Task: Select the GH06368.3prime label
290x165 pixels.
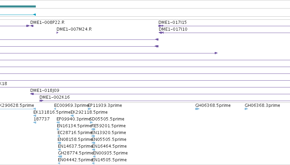Action: (x=262, y=105)
